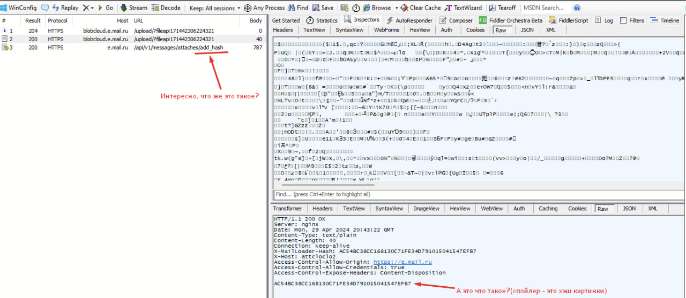This screenshot has height=298, width=686.
Task: Tearoff the toolbar window
Action: (502, 8)
